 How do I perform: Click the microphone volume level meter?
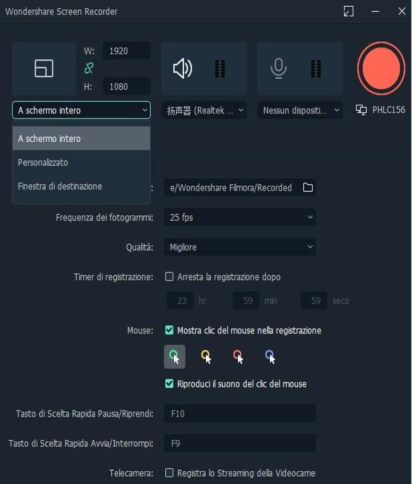(x=316, y=68)
